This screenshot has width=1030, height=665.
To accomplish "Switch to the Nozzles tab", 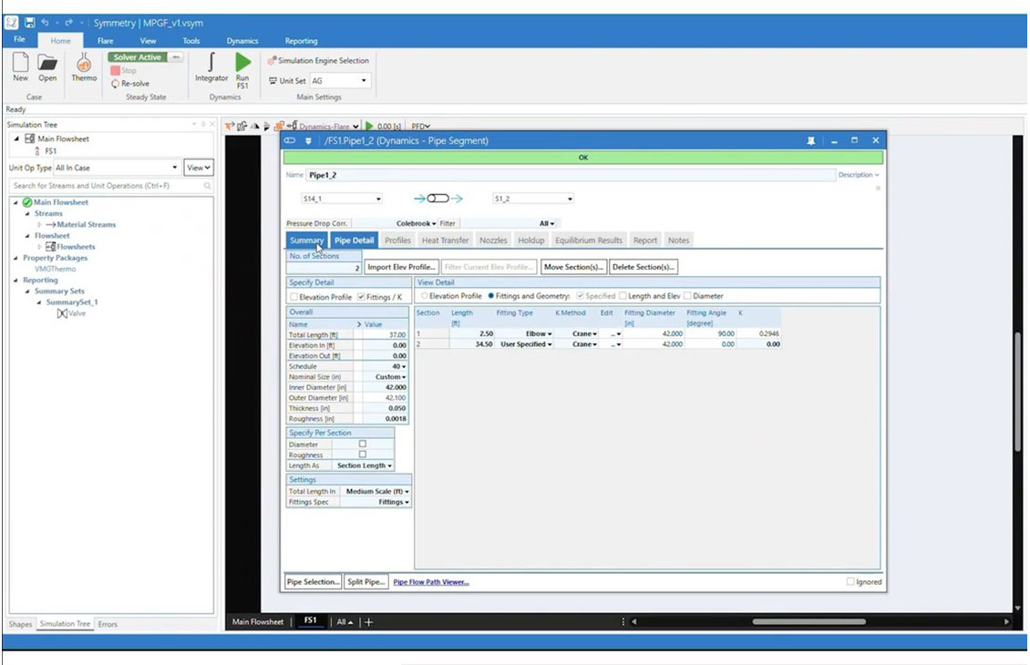I will pos(493,240).
